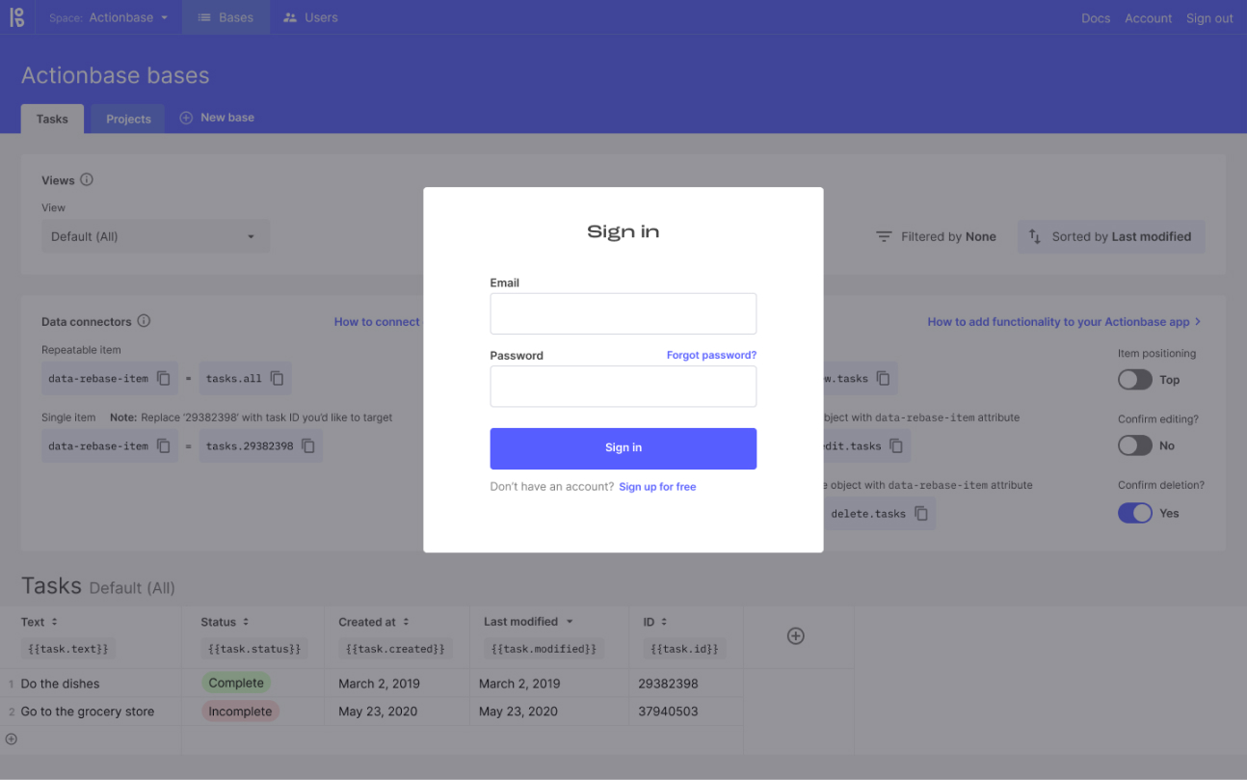Copy the edit.tasks connector value

(896, 446)
